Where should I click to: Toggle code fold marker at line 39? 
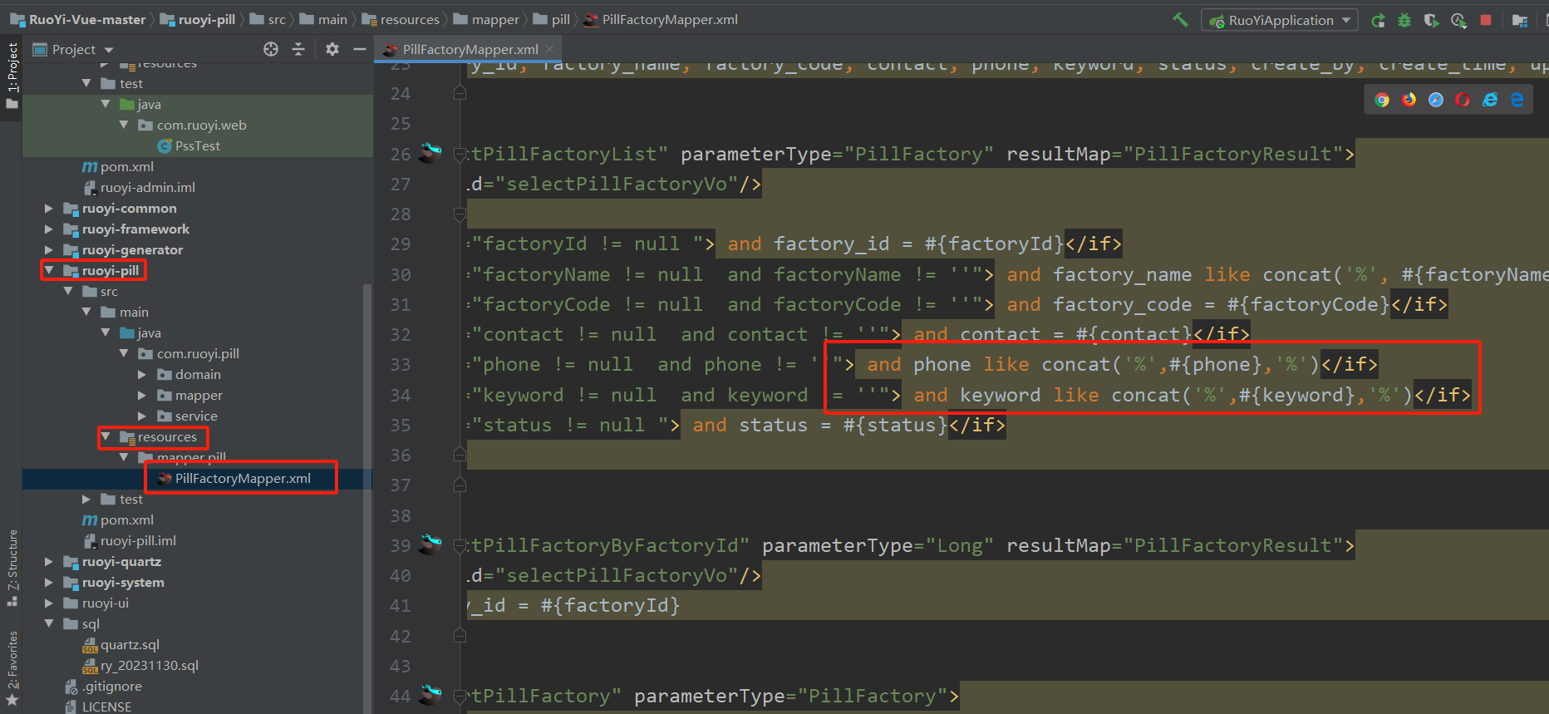[x=460, y=545]
